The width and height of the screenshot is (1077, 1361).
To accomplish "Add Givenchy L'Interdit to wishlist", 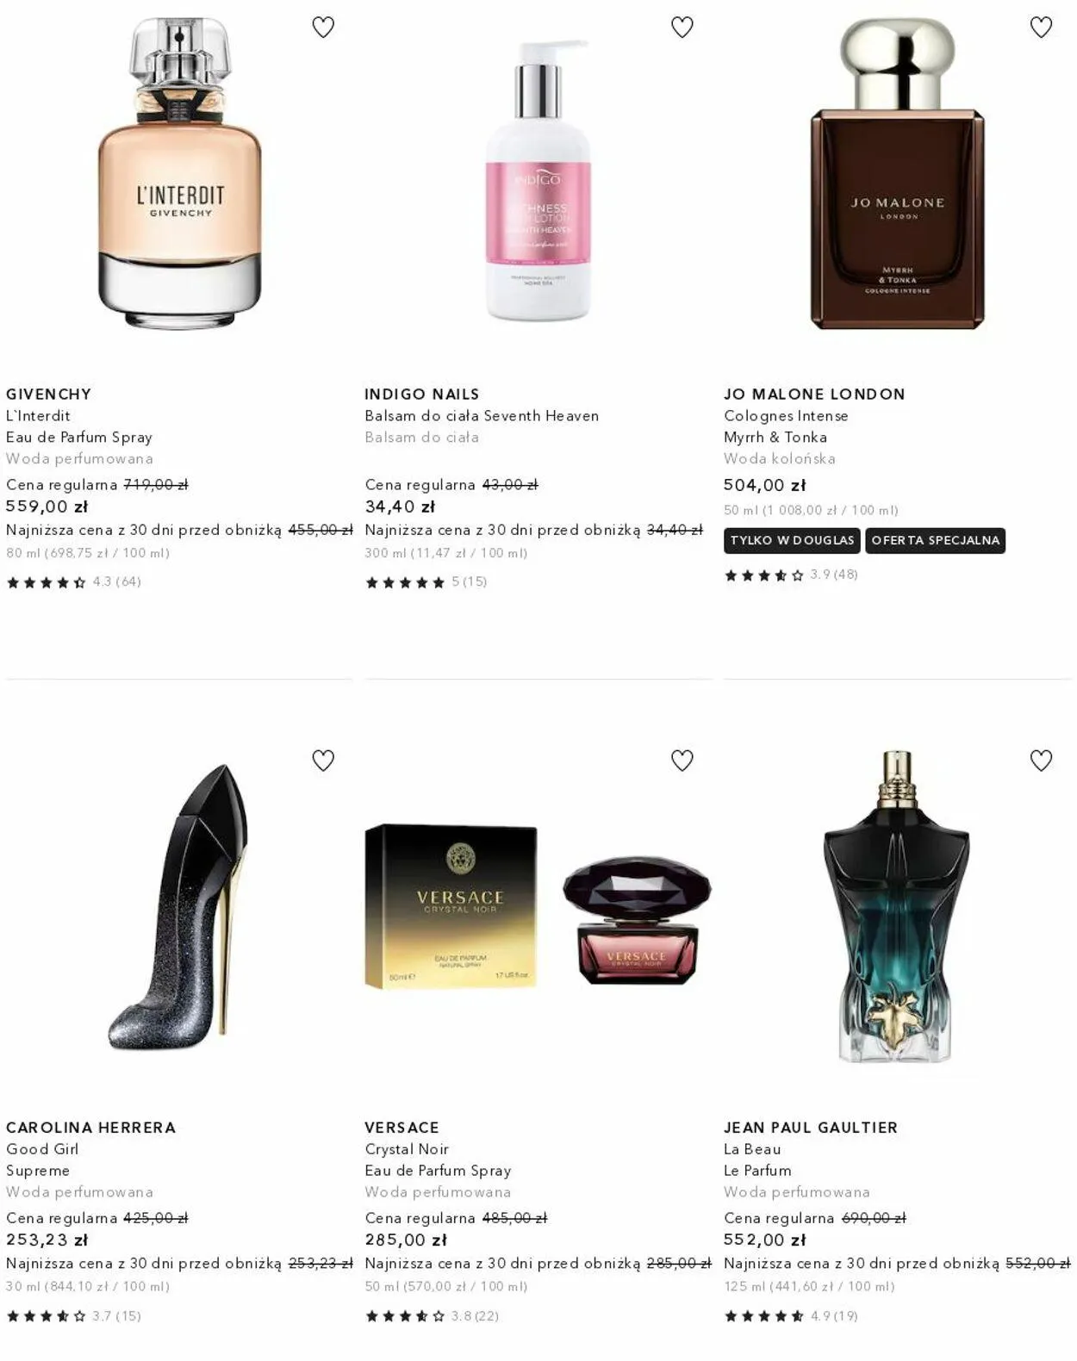I will 323,28.
